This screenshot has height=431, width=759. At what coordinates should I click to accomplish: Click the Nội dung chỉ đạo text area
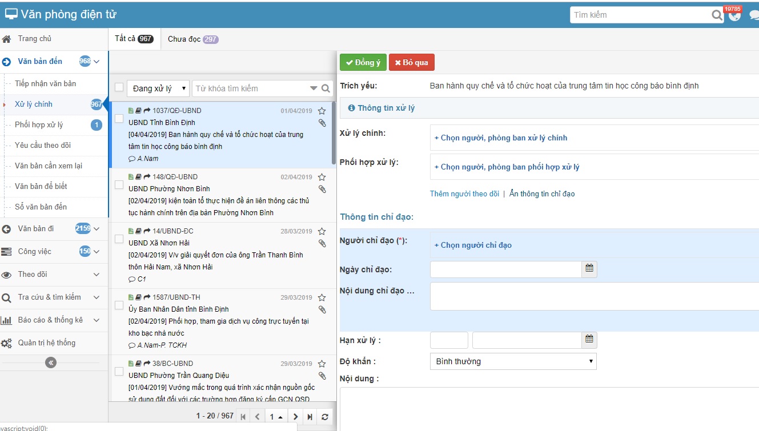click(595, 296)
